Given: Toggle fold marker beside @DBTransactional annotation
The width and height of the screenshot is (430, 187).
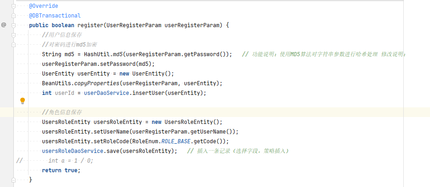Looking at the screenshot, I should pos(13,16).
